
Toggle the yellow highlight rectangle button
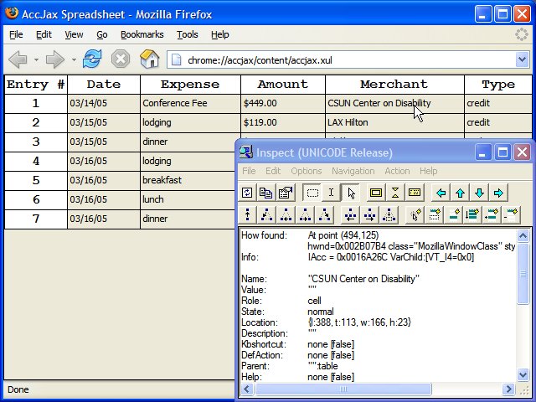(x=376, y=193)
